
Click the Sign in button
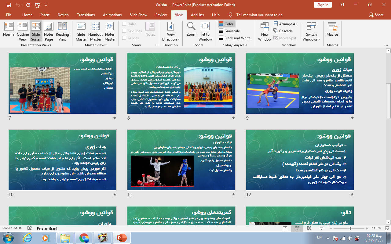(323, 5)
